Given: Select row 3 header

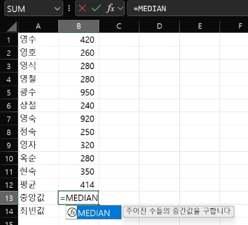Looking at the screenshot, I should [x=9, y=66].
